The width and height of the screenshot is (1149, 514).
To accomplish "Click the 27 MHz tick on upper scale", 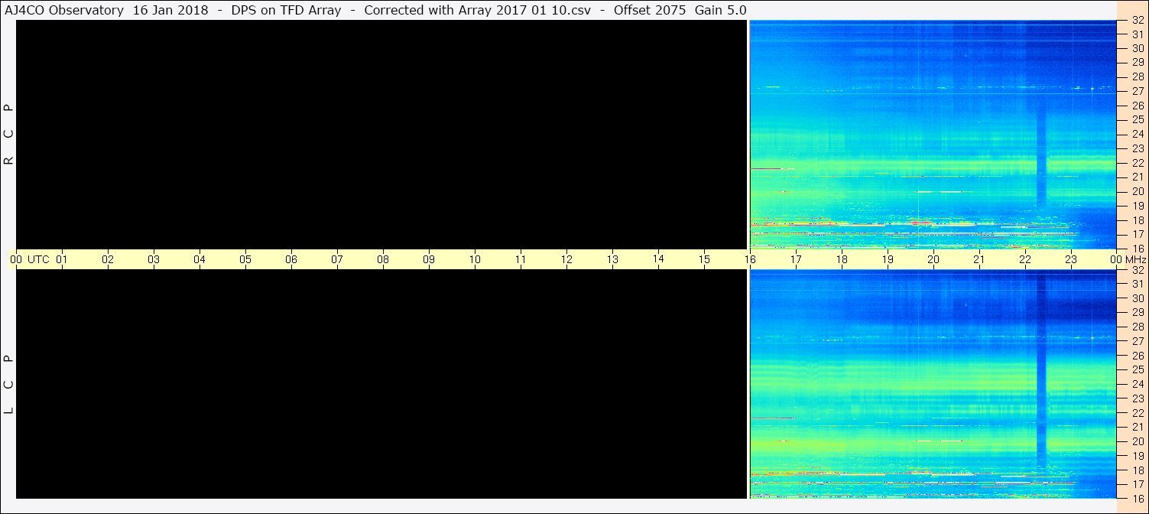I will click(1138, 91).
